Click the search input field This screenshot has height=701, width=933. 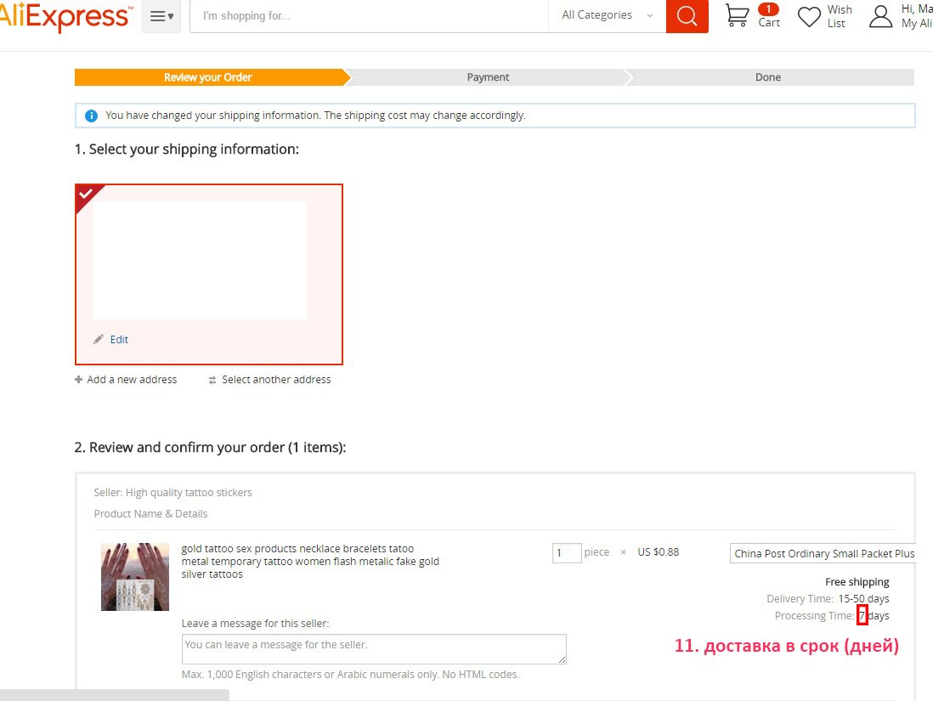[x=368, y=16]
